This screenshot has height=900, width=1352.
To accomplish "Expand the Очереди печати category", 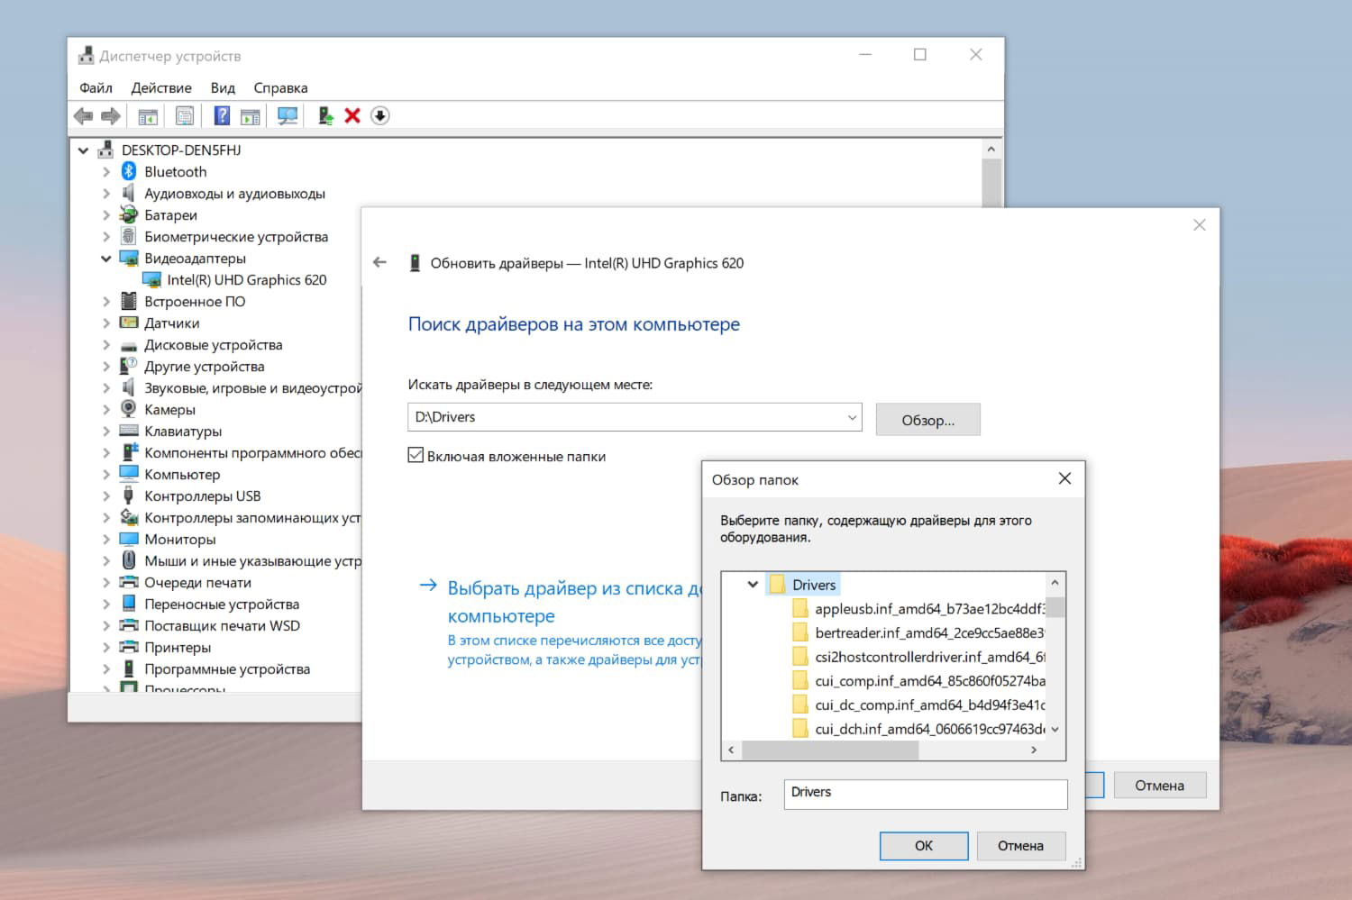I will click(106, 583).
